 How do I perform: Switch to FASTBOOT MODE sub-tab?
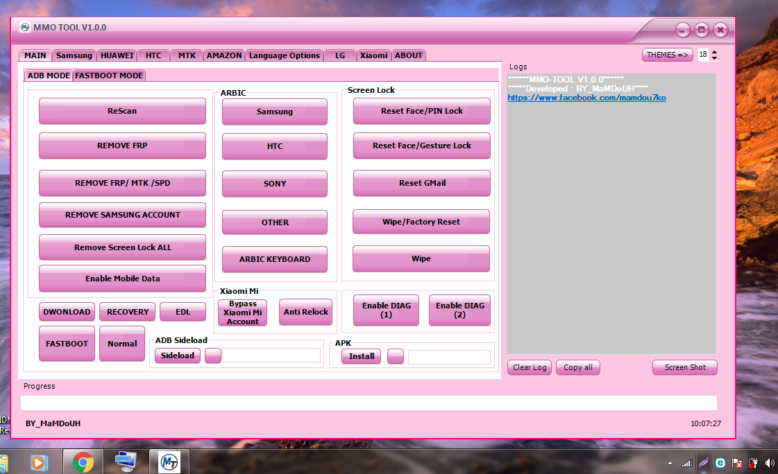tap(109, 76)
